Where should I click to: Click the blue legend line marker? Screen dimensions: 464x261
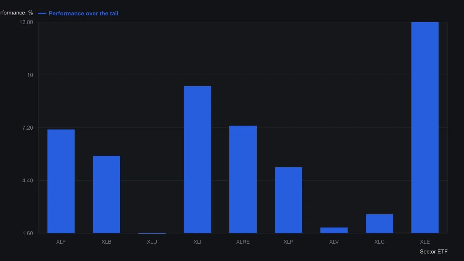(42, 13)
